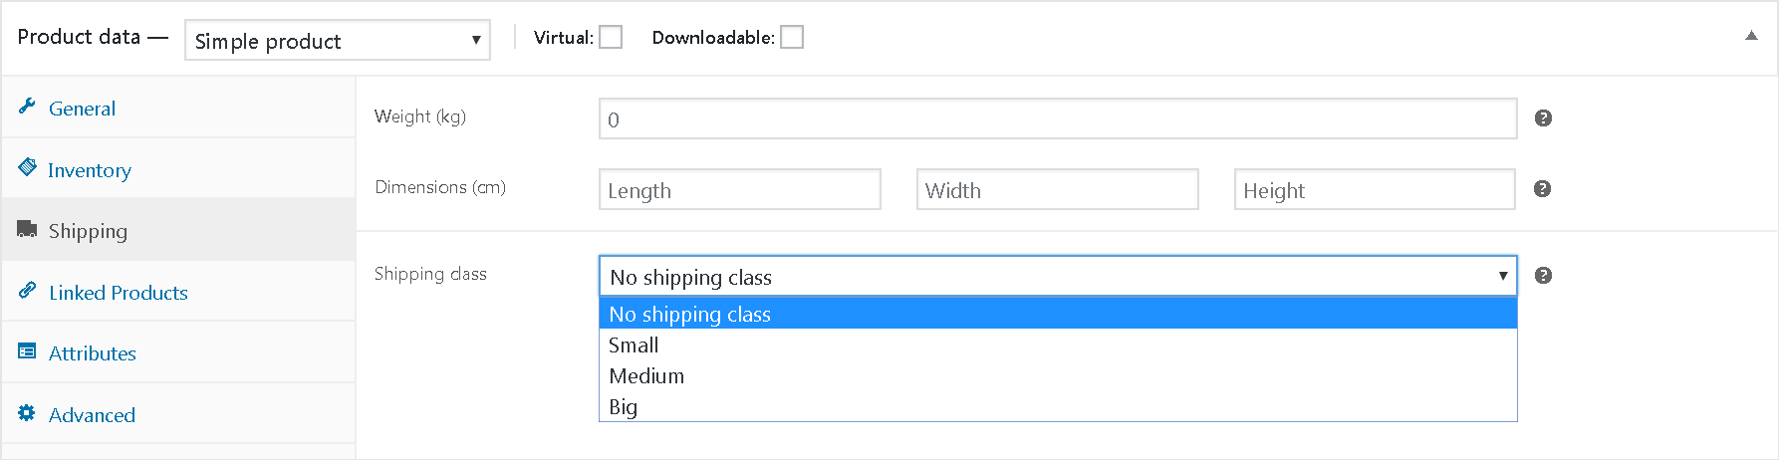Screen dimensions: 1779x460
Task: Click the Inventory tag icon
Action: pos(27,167)
